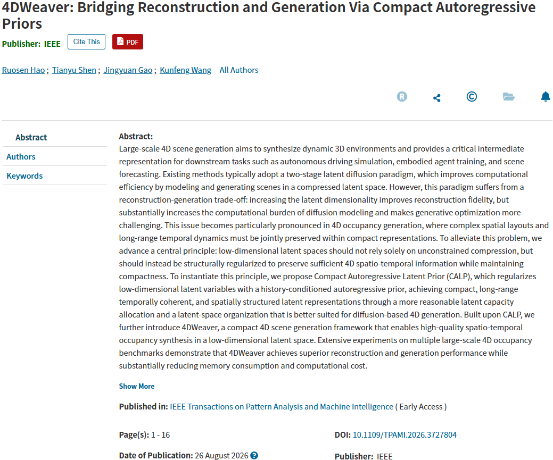This screenshot has width=553, height=460.
Task: Open author Ruosen Hao's profile
Action: [x=23, y=70]
